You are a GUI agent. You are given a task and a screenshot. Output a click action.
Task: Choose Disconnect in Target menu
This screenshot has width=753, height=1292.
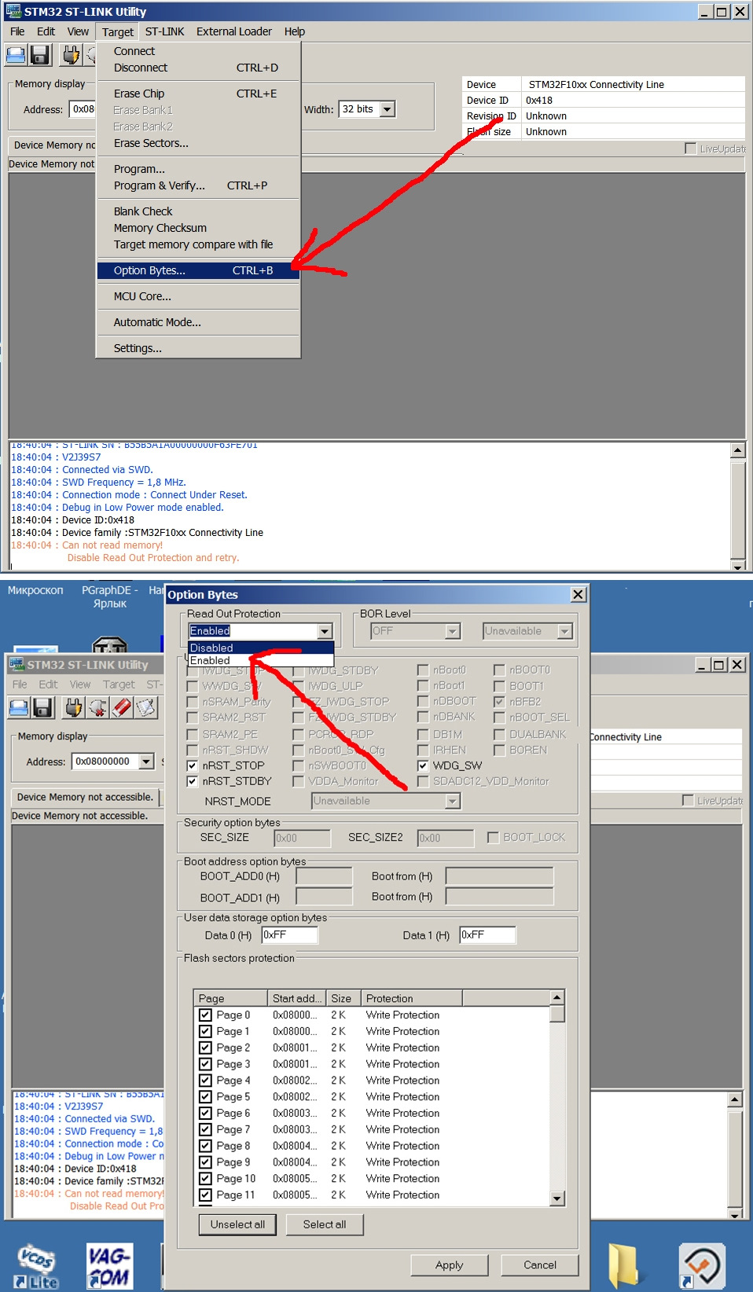[198, 68]
